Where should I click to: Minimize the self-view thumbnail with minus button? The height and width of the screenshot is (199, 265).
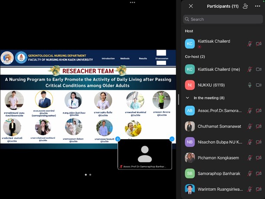pos(172,139)
